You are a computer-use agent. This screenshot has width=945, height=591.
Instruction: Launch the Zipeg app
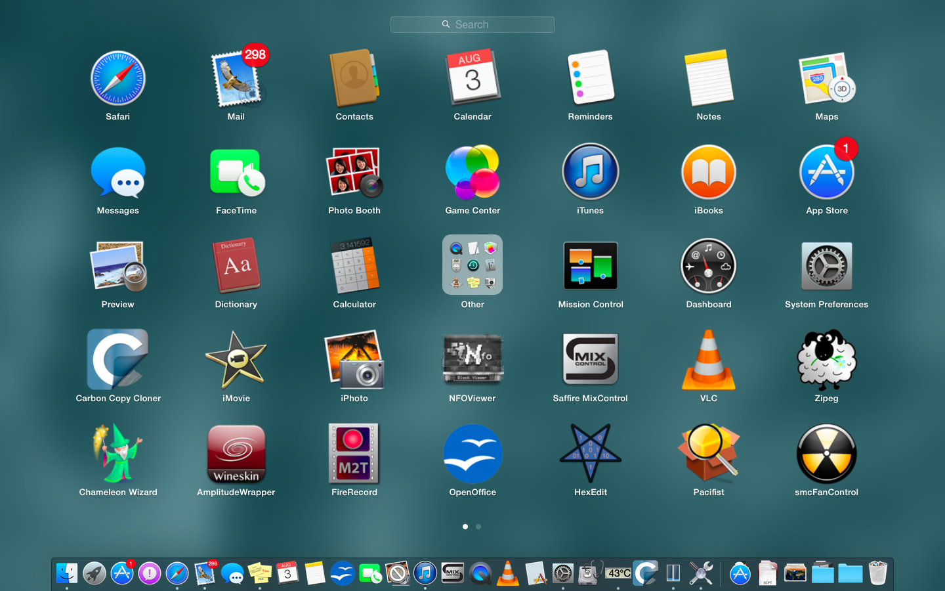click(x=827, y=360)
